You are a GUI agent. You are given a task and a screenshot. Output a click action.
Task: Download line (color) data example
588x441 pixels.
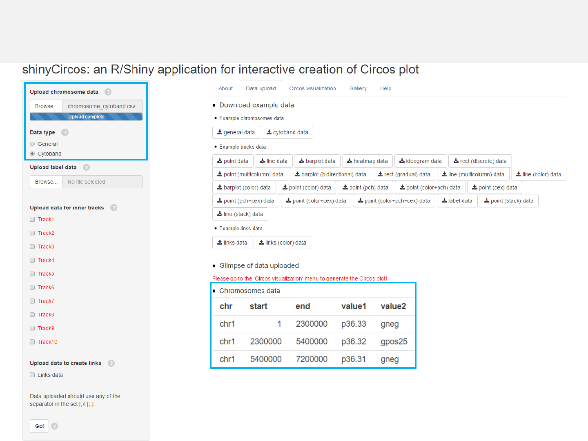539,174
